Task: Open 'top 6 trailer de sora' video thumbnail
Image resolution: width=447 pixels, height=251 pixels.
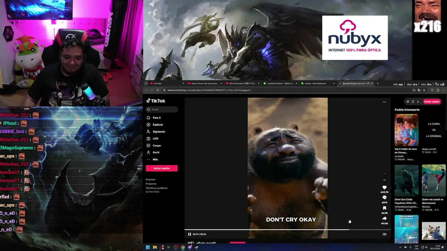Action: [x=406, y=130]
